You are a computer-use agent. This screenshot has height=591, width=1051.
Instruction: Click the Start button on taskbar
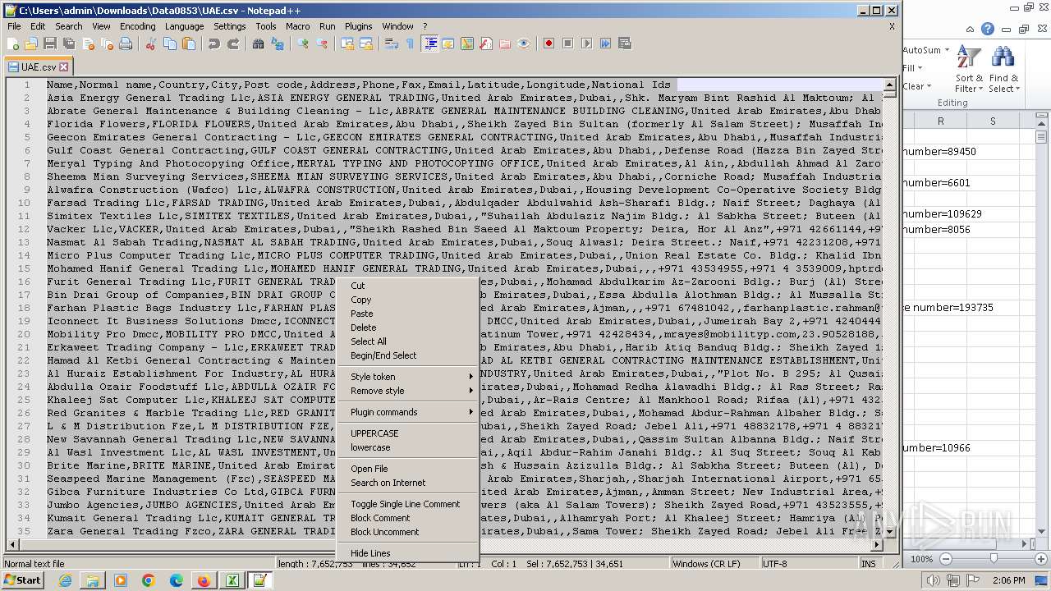pyautogui.click(x=23, y=580)
